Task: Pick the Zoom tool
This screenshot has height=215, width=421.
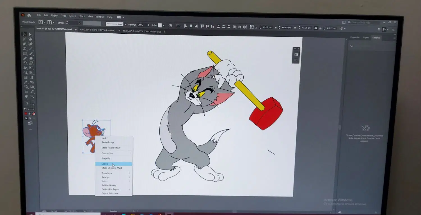Action: [x=32, y=96]
